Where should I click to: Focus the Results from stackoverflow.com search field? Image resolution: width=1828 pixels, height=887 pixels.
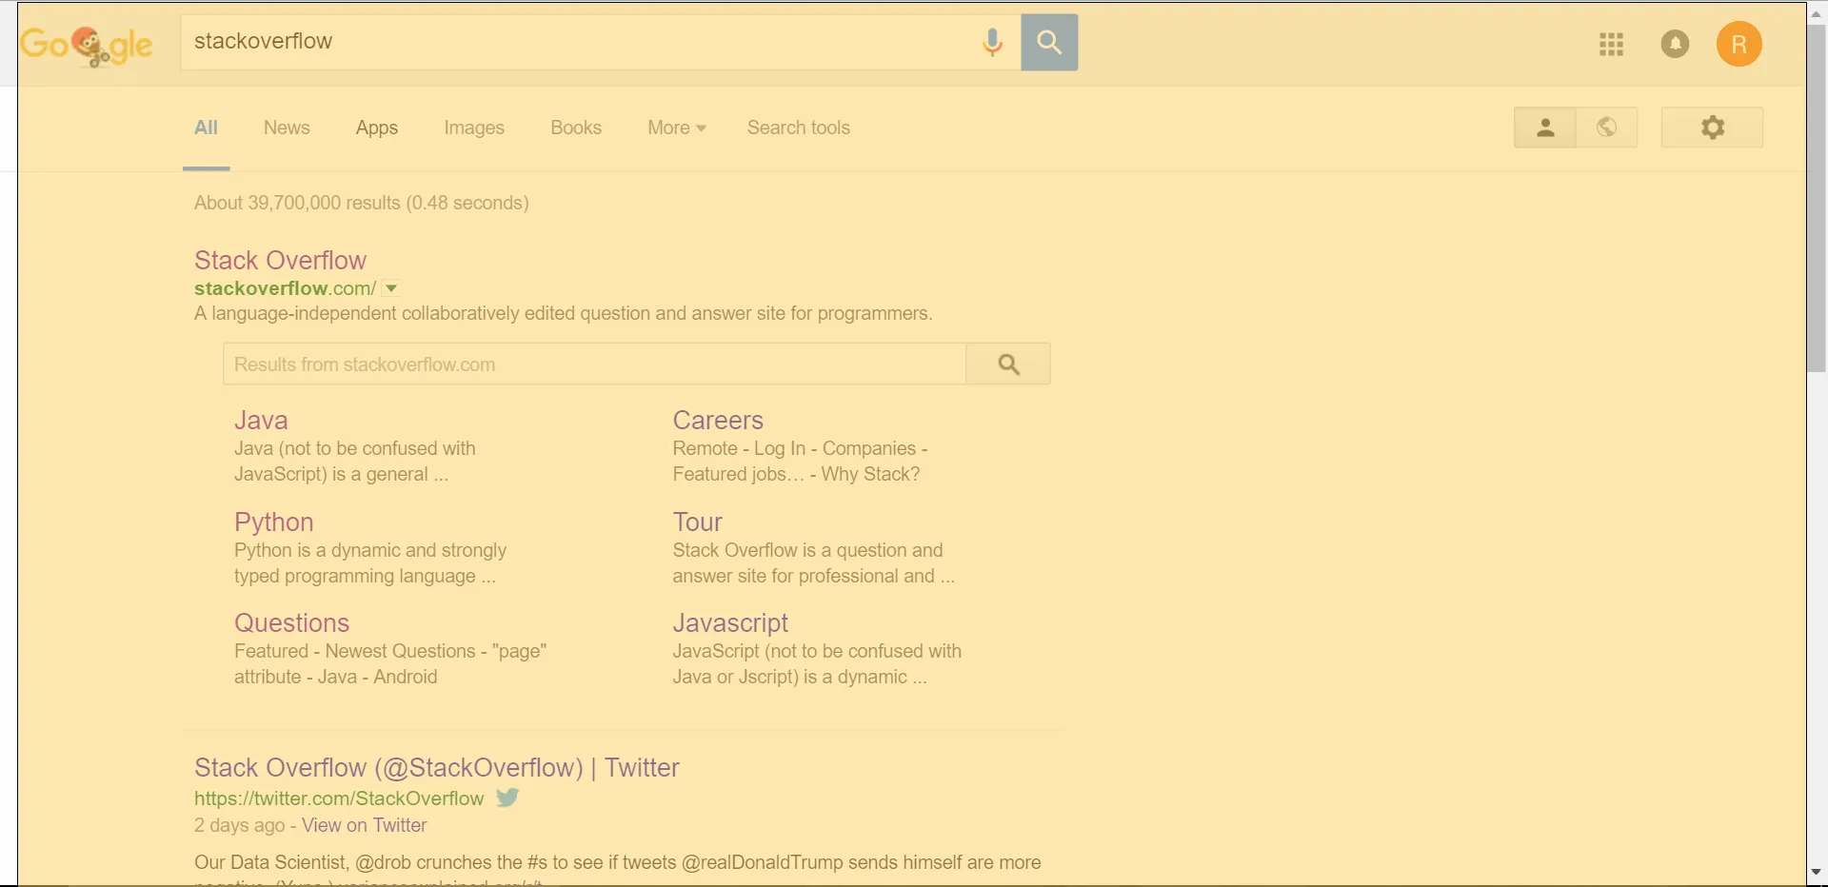595,364
